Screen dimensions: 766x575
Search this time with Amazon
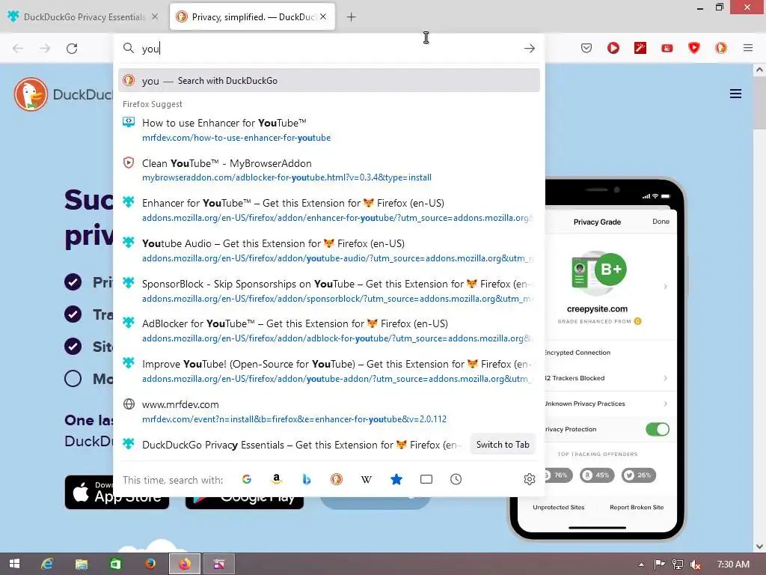[277, 479]
